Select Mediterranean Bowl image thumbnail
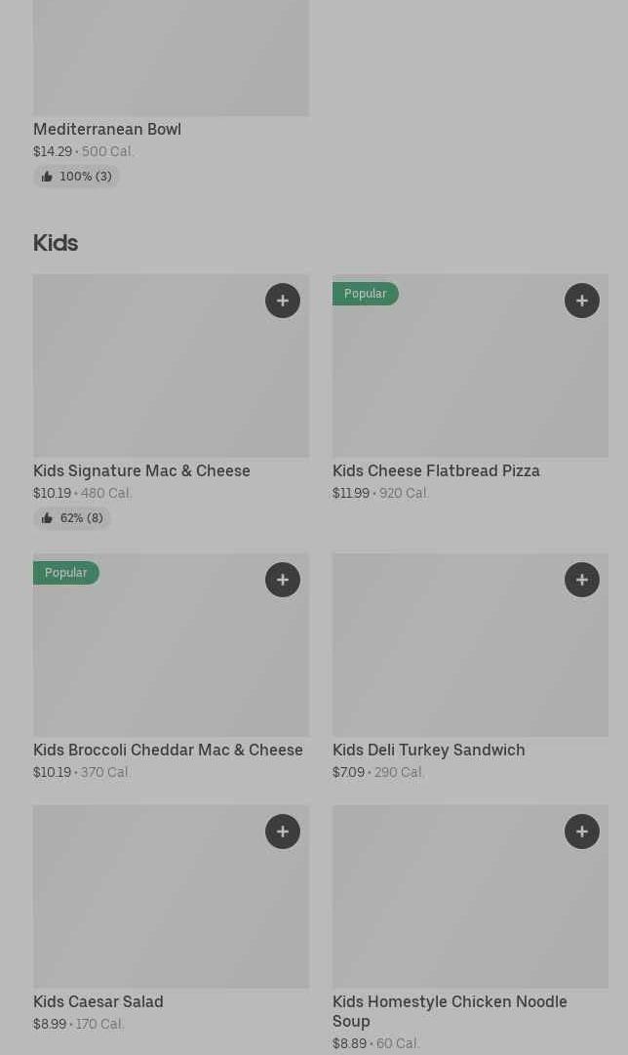This screenshot has height=1055, width=628. 172,58
